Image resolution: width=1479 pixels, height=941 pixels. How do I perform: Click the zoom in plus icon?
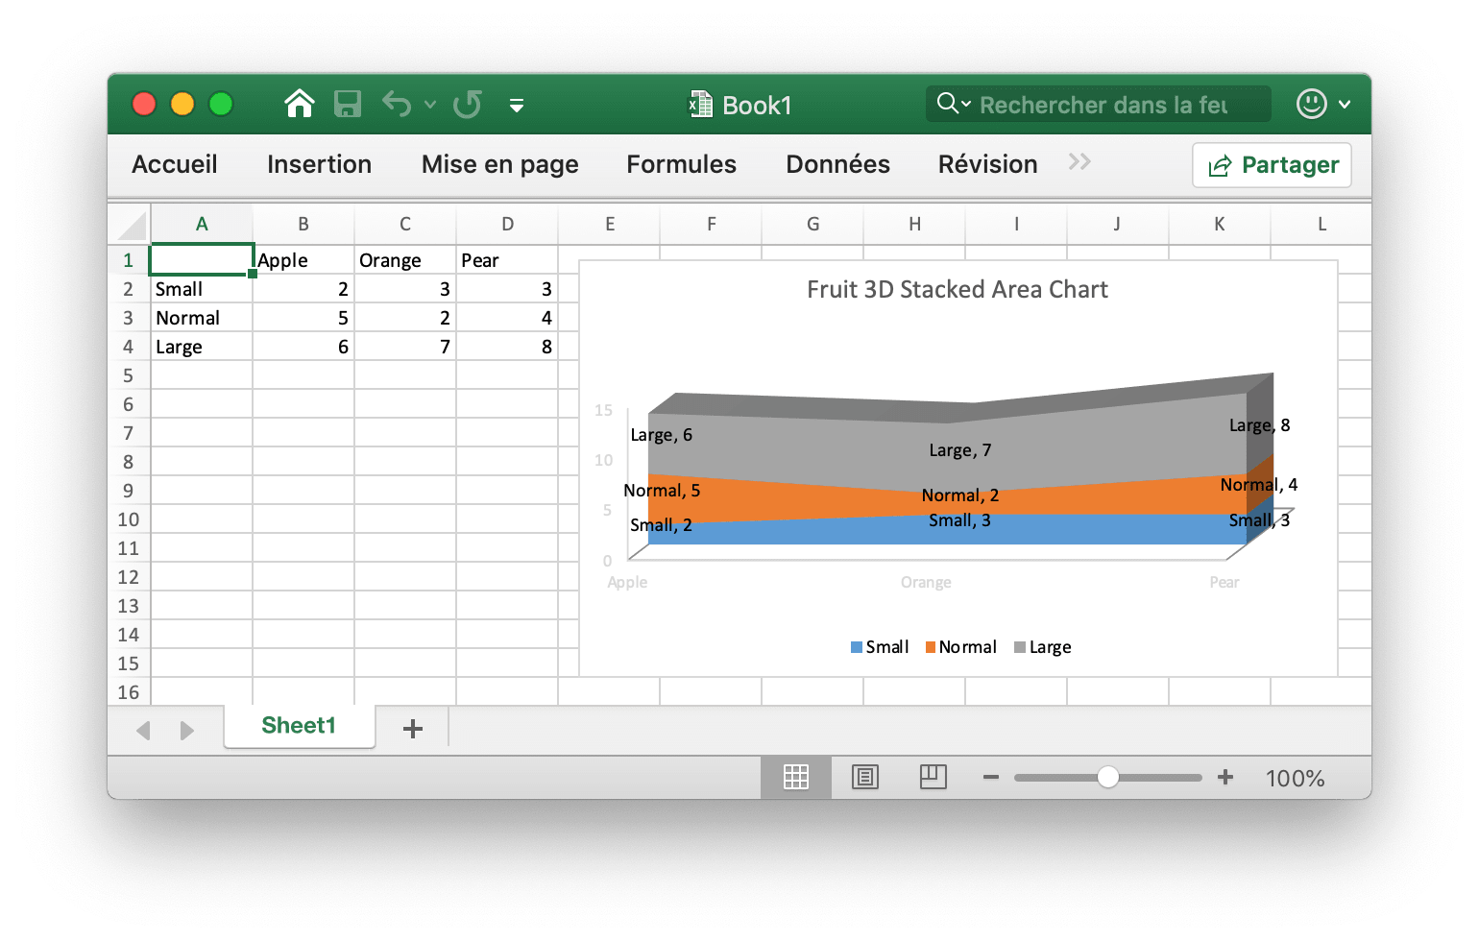(x=1225, y=777)
